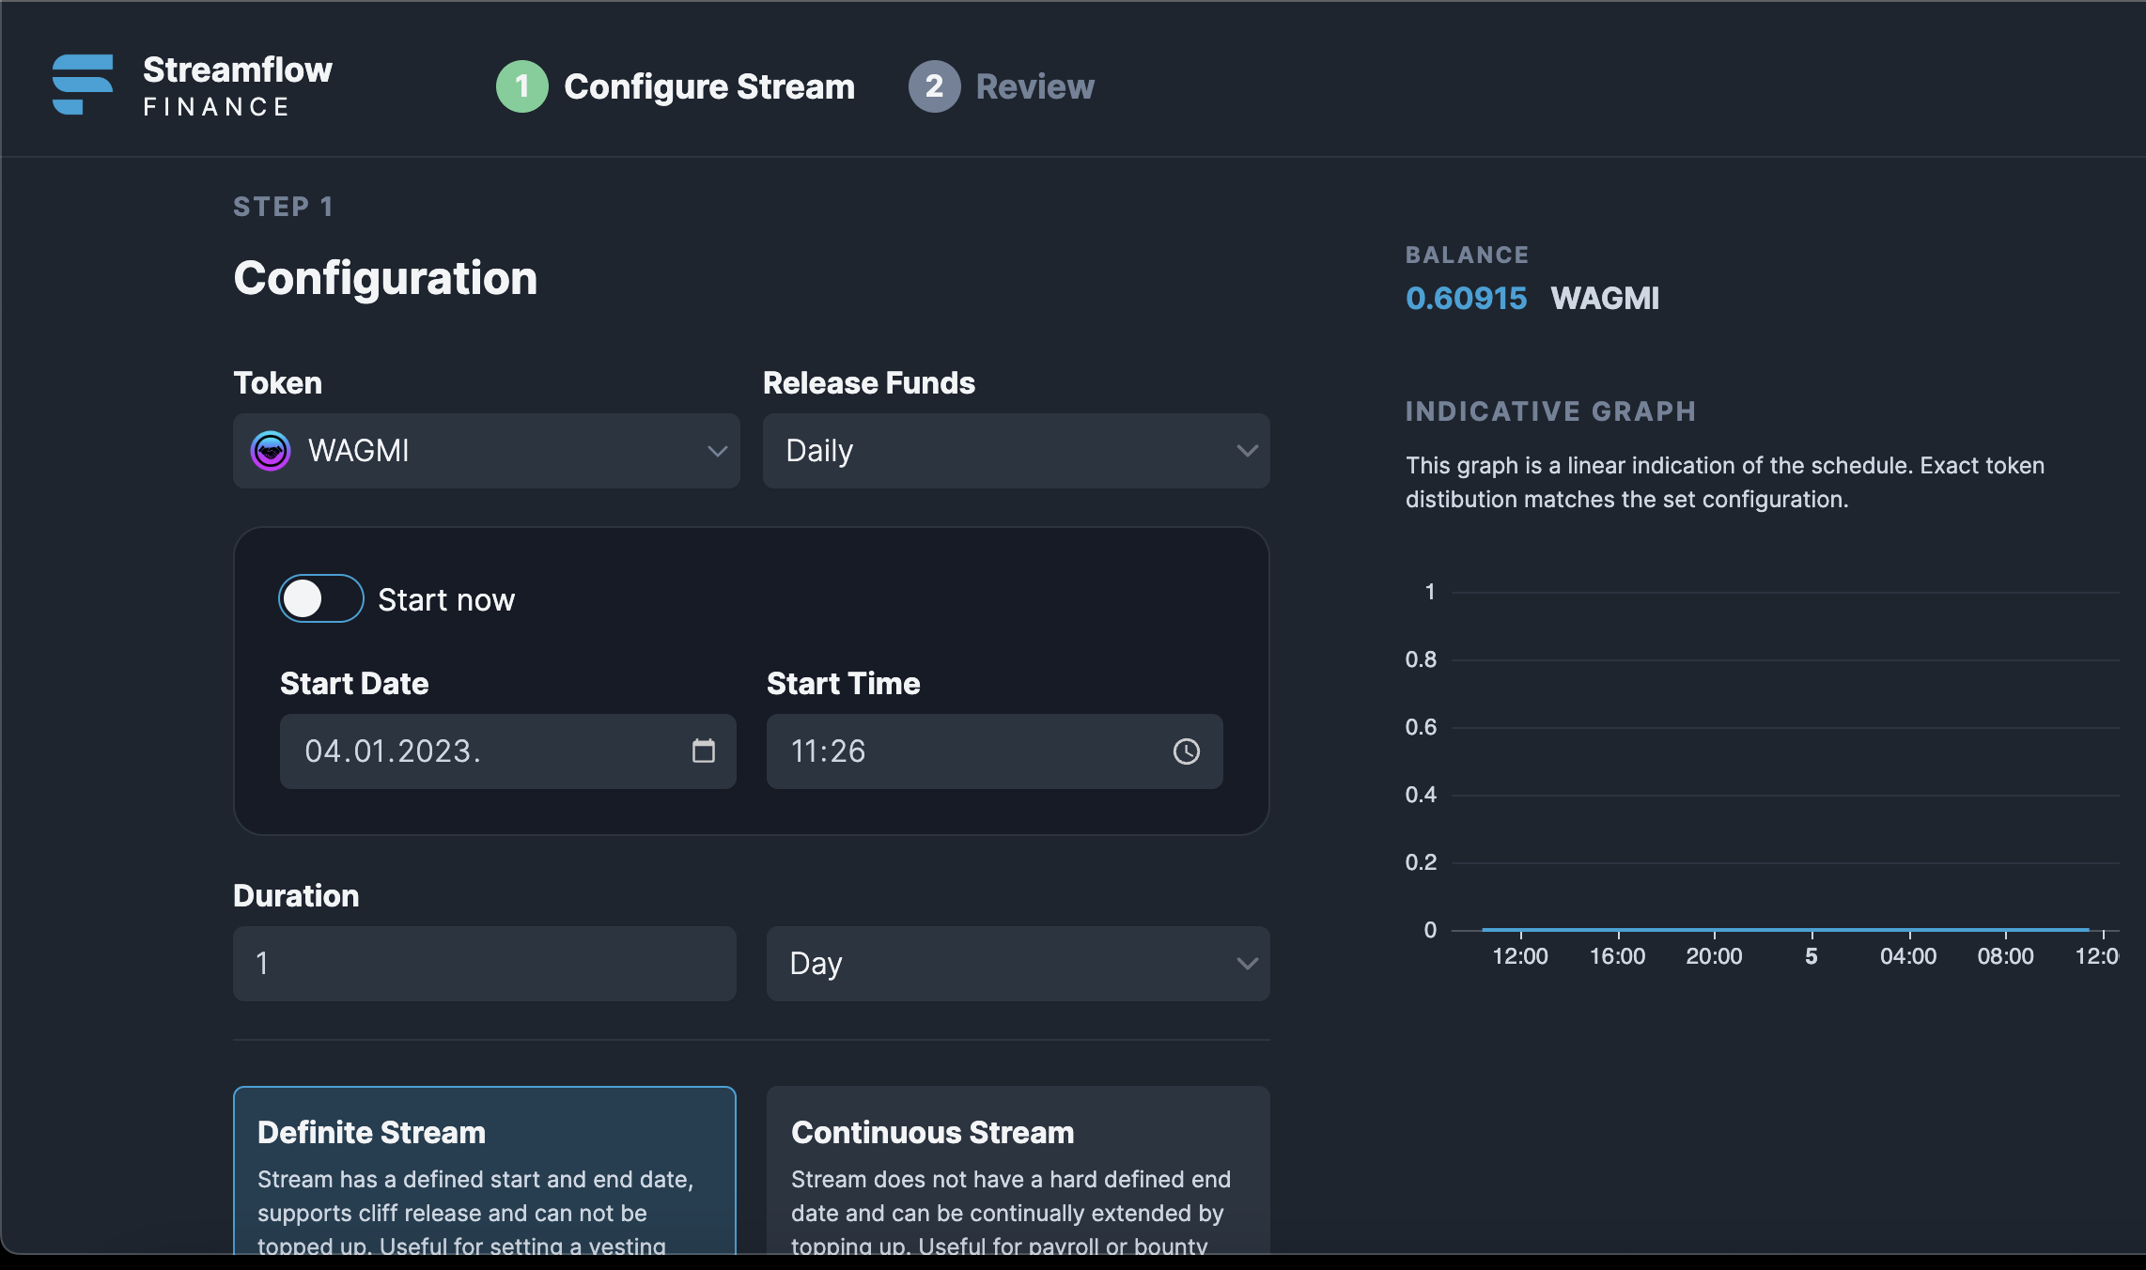Click the WAGMI label beside the balance
This screenshot has height=1270, width=2146.
pos(1605,298)
